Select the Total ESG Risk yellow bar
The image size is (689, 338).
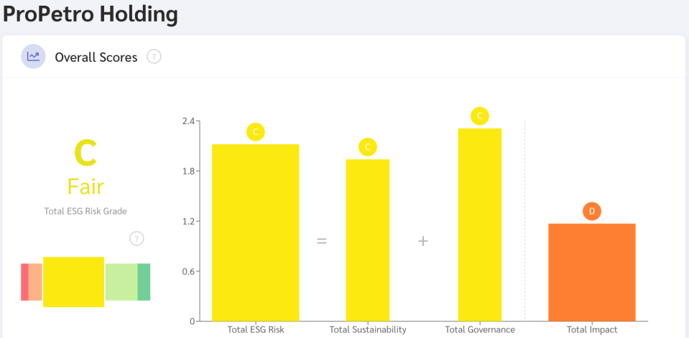[255, 233]
